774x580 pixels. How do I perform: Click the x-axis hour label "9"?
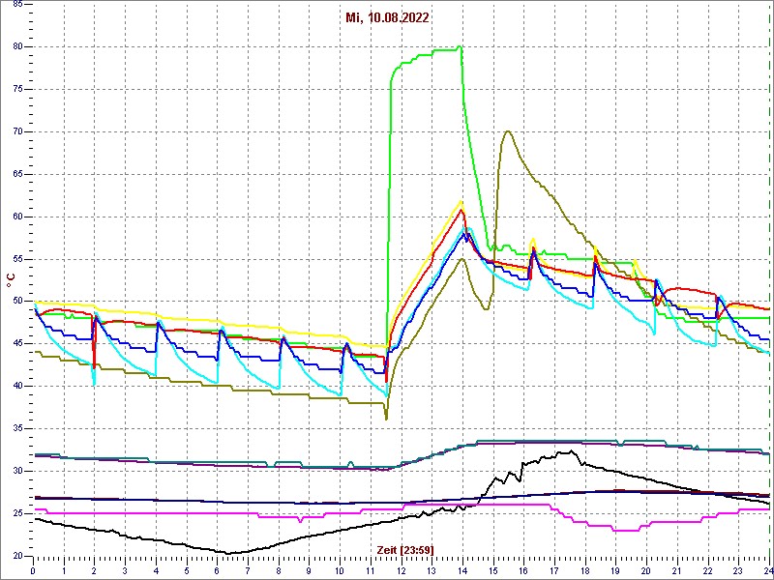click(309, 570)
